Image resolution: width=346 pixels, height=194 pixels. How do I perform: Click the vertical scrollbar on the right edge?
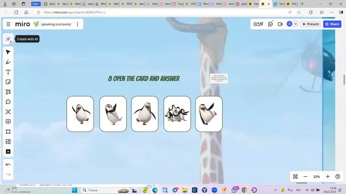pos(344,80)
